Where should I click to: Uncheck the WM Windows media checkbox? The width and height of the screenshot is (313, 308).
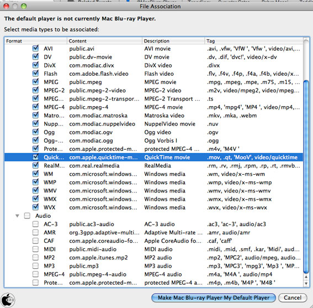(x=35, y=174)
